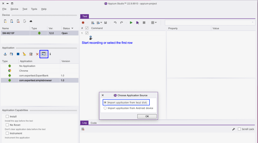Open the export test dropdown arrow
The width and height of the screenshot is (258, 143).
coord(101,23)
